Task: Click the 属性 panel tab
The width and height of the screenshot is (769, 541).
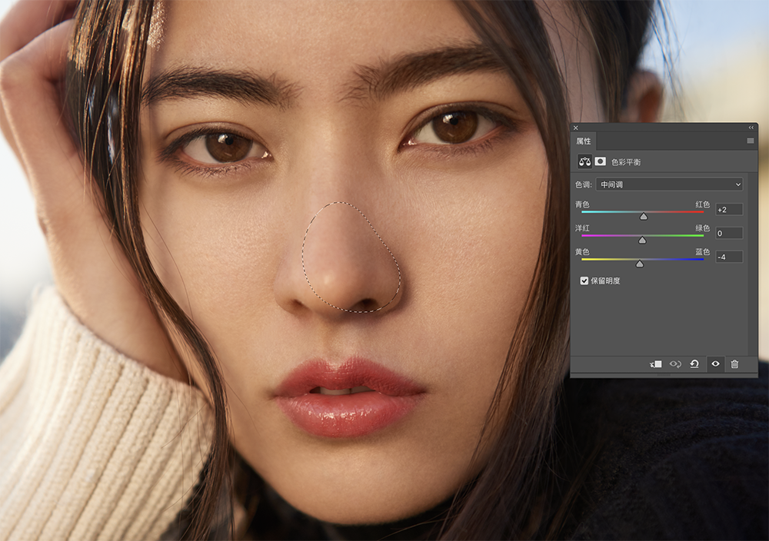Action: (x=584, y=141)
